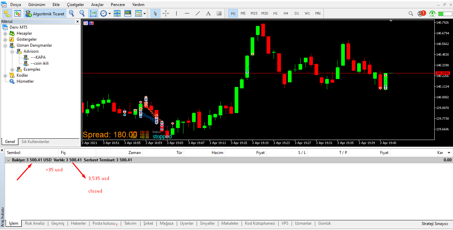Viewport: 453px width, 230px height.
Task: Select the trendline drawing tool
Action: click(x=198, y=13)
